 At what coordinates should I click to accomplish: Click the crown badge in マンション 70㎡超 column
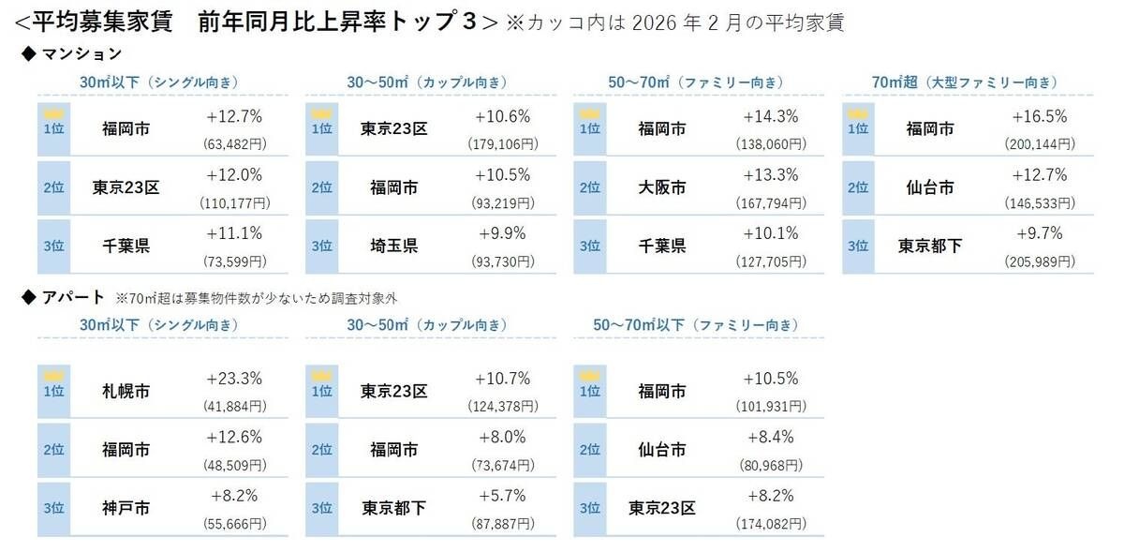click(858, 112)
